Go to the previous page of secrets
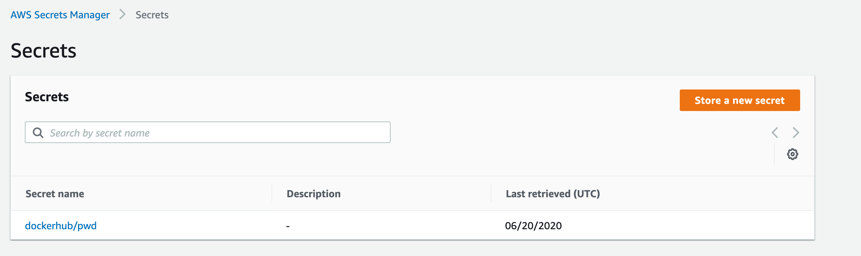The width and height of the screenshot is (861, 256). coord(774,133)
